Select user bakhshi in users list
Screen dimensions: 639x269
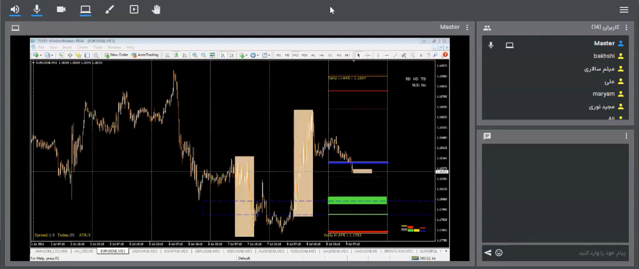click(603, 56)
